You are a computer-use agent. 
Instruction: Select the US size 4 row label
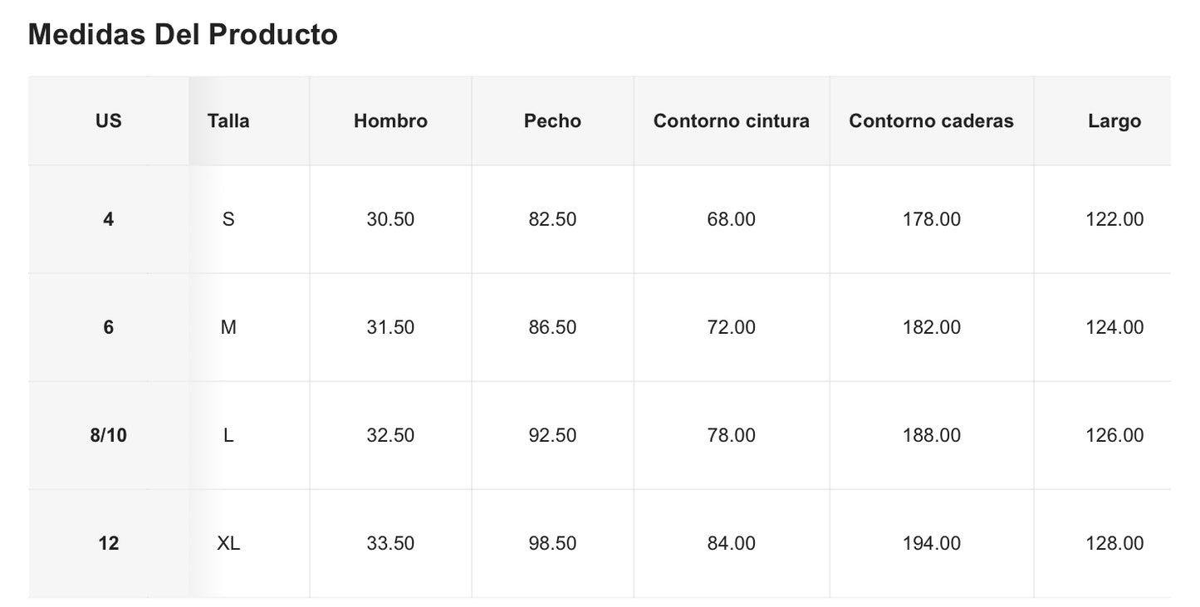[108, 219]
